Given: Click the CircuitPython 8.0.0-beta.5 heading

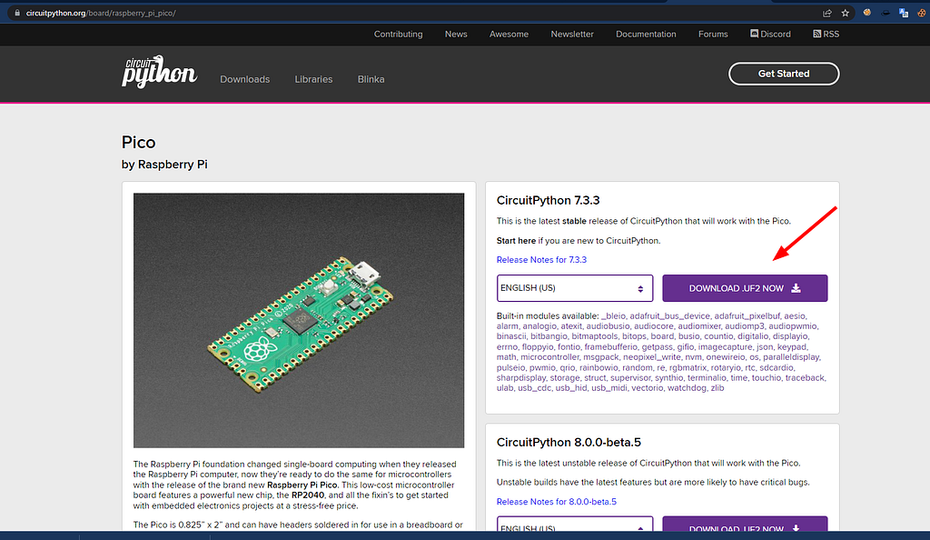Looking at the screenshot, I should click(569, 442).
